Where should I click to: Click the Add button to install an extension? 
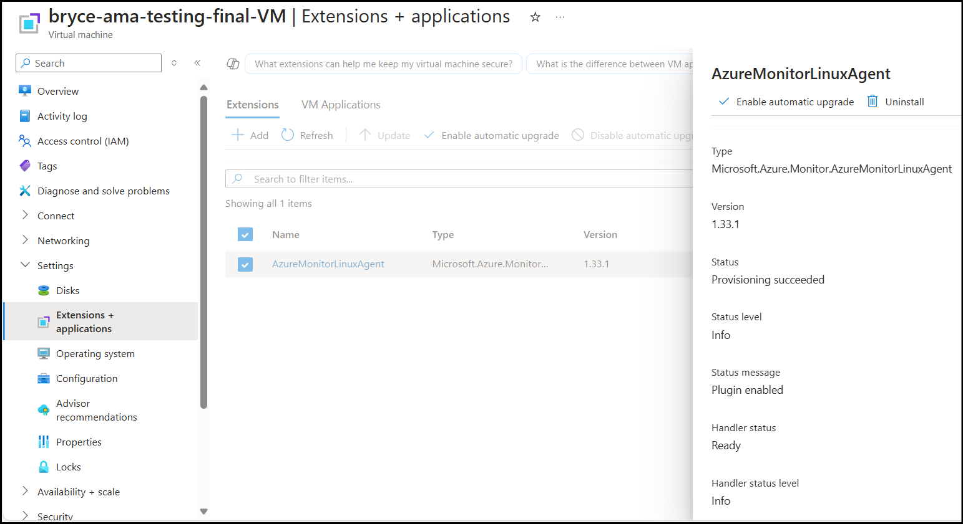[x=249, y=135]
